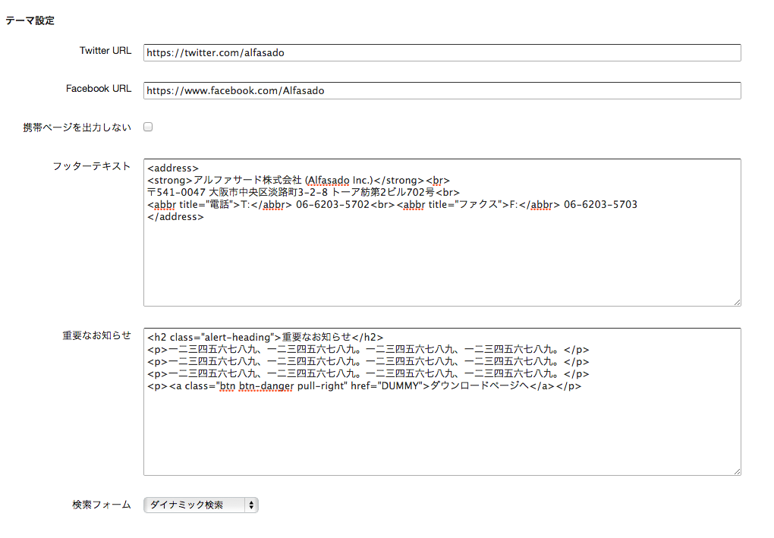Viewport: 774px width, 538px height.
Task: Click the Twitter URL label
Action: point(105,50)
